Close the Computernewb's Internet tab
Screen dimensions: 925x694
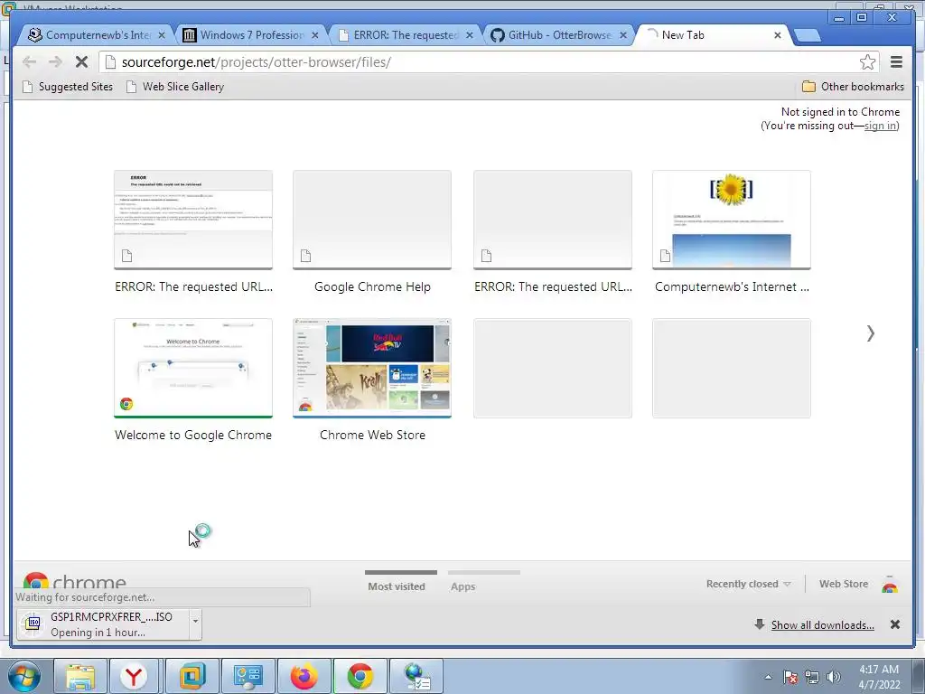(162, 35)
